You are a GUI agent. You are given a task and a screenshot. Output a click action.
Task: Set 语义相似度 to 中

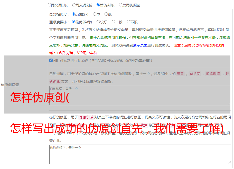(x=95, y=14)
